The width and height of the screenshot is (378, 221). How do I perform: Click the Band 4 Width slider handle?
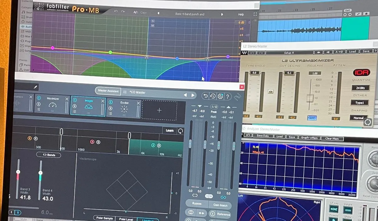click(40, 173)
